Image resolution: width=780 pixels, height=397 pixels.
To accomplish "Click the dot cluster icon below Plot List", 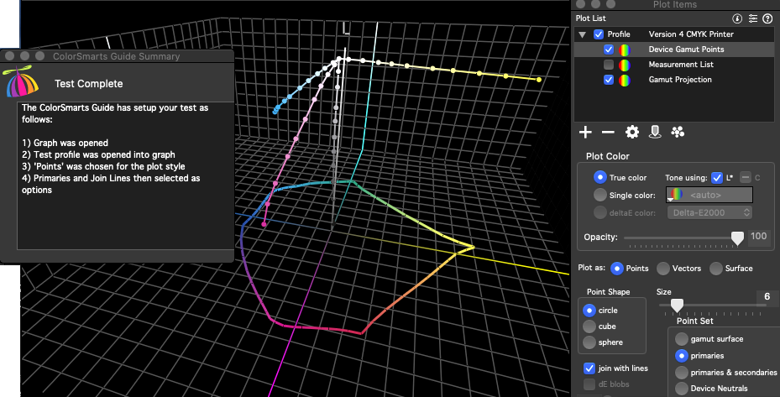I will click(x=678, y=133).
